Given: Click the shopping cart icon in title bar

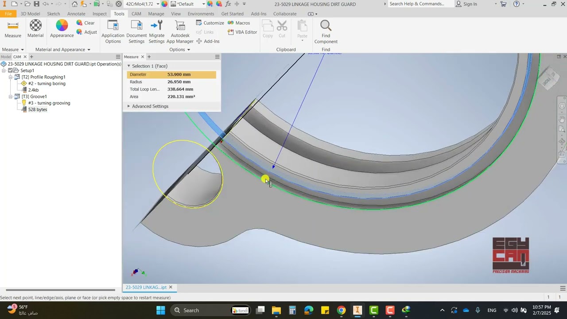Looking at the screenshot, I should 504,4.
